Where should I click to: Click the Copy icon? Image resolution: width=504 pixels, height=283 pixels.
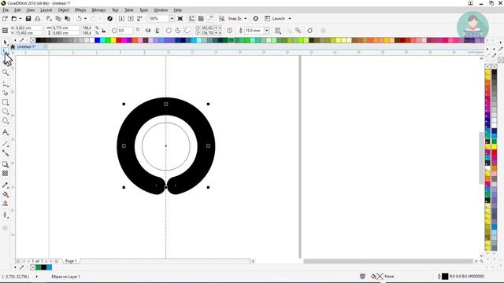(58, 19)
